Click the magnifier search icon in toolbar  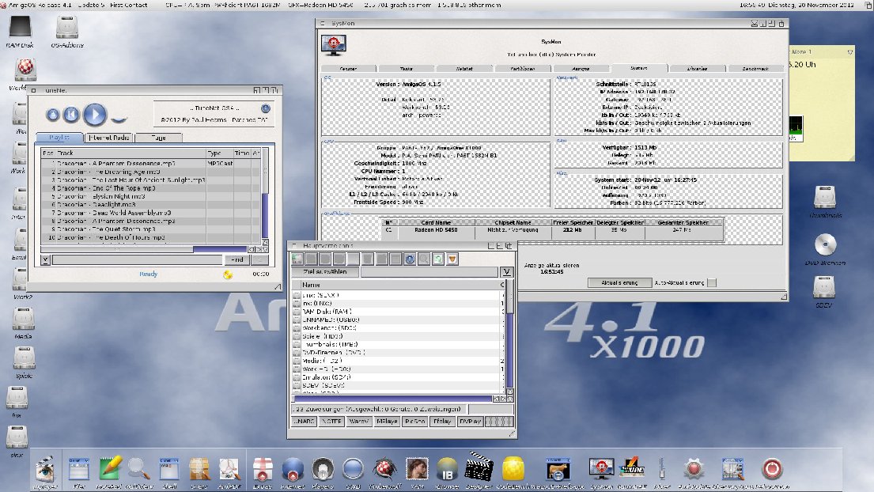click(x=424, y=259)
